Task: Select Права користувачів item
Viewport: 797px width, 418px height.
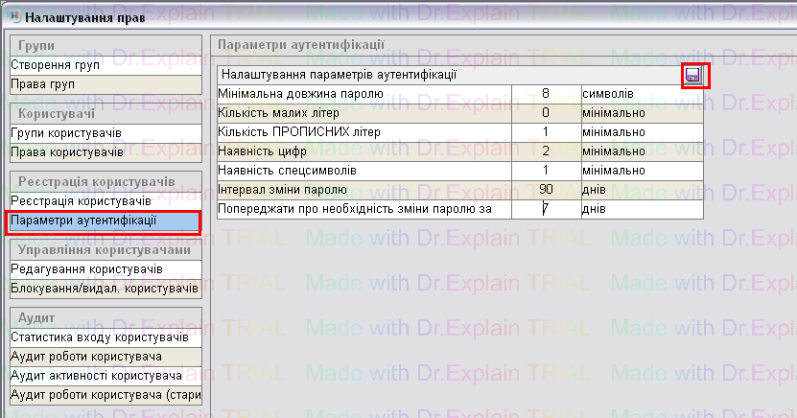Action: point(104,151)
